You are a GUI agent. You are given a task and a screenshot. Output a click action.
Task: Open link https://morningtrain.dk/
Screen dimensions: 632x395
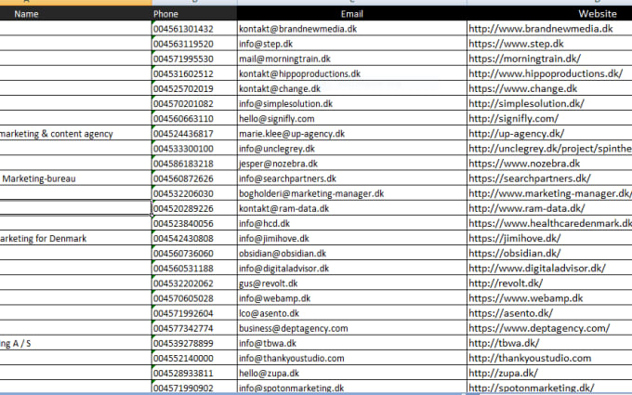pyautogui.click(x=525, y=59)
